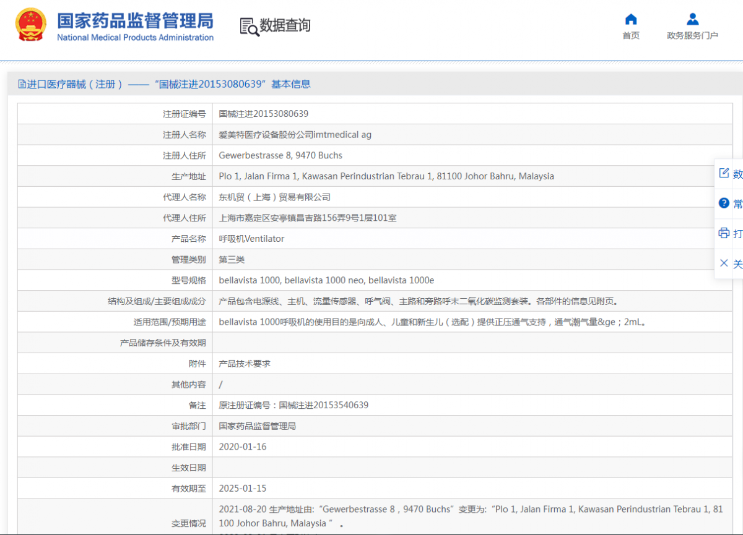Click the 注册人住所 label

click(185, 155)
